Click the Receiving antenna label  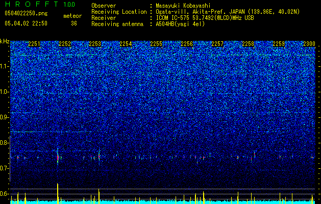click(117, 24)
